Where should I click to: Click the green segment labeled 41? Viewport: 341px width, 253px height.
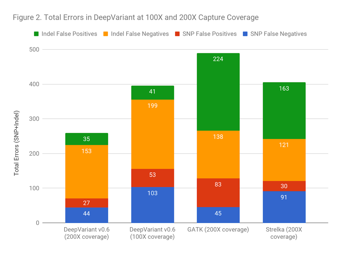click(x=152, y=93)
